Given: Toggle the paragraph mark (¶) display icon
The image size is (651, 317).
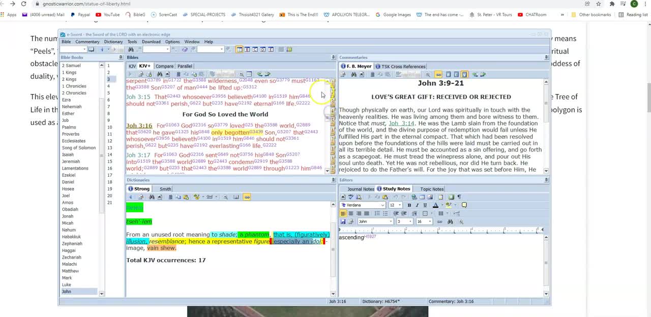Looking at the screenshot, I should pos(459,197).
